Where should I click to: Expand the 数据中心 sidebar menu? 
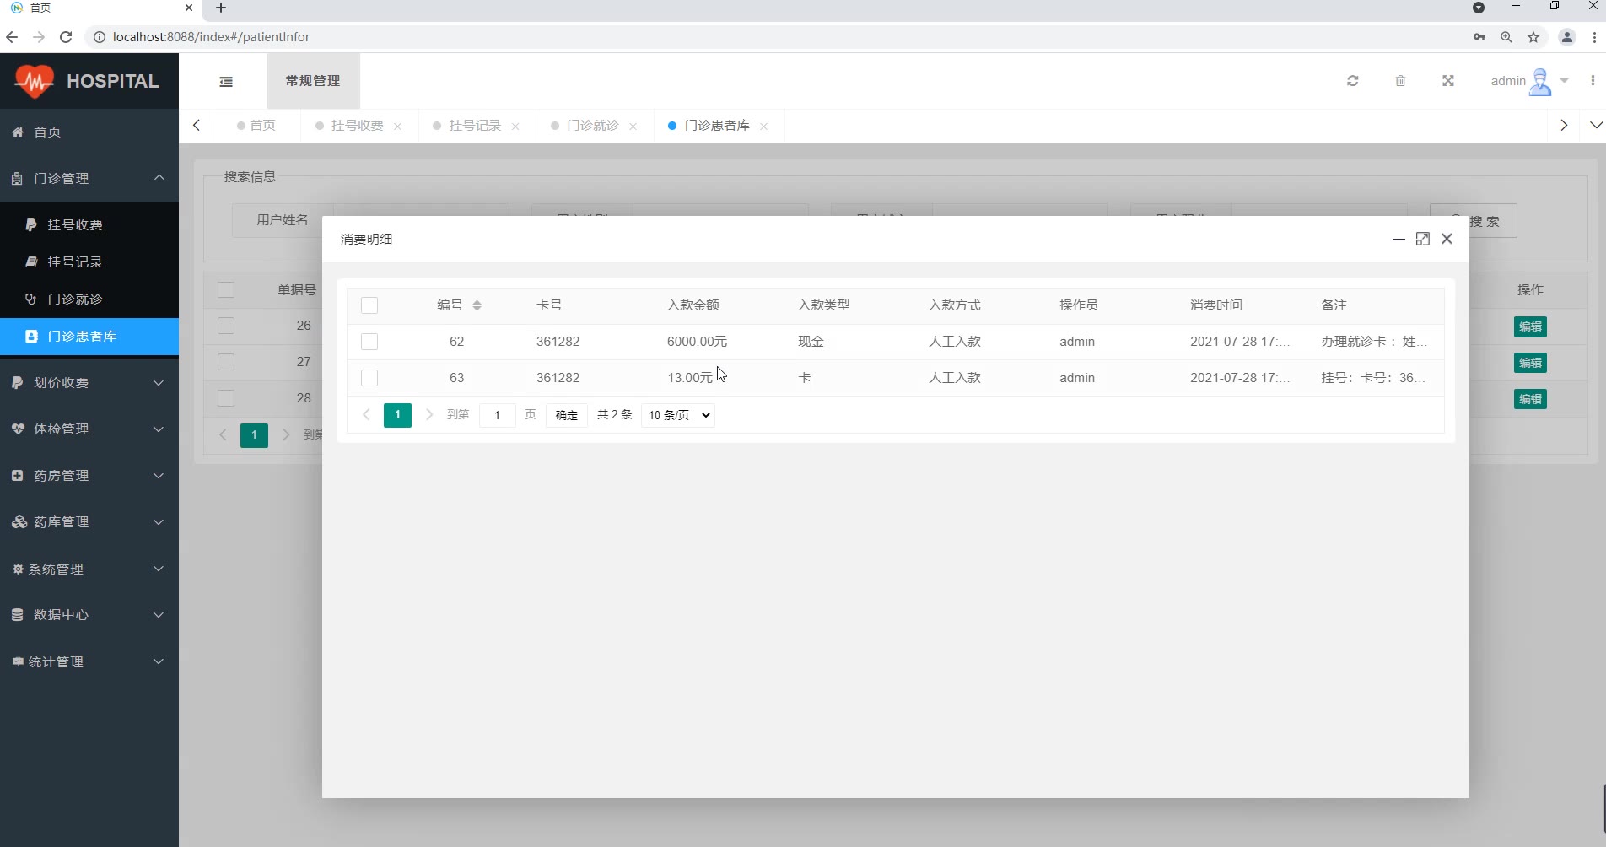[x=89, y=615]
